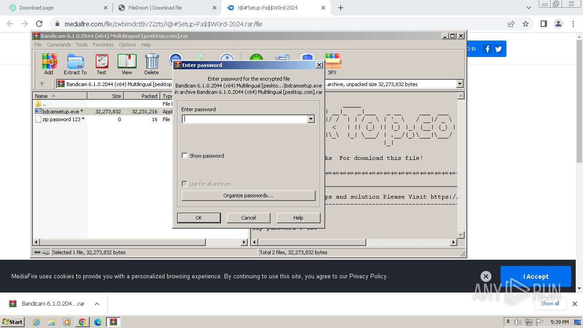Click Help in the password dialog
The width and height of the screenshot is (583, 328).
[298, 218]
